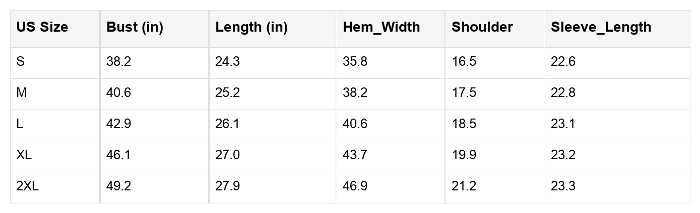Click the M size row label
The width and height of the screenshot is (700, 213).
pos(22,93)
